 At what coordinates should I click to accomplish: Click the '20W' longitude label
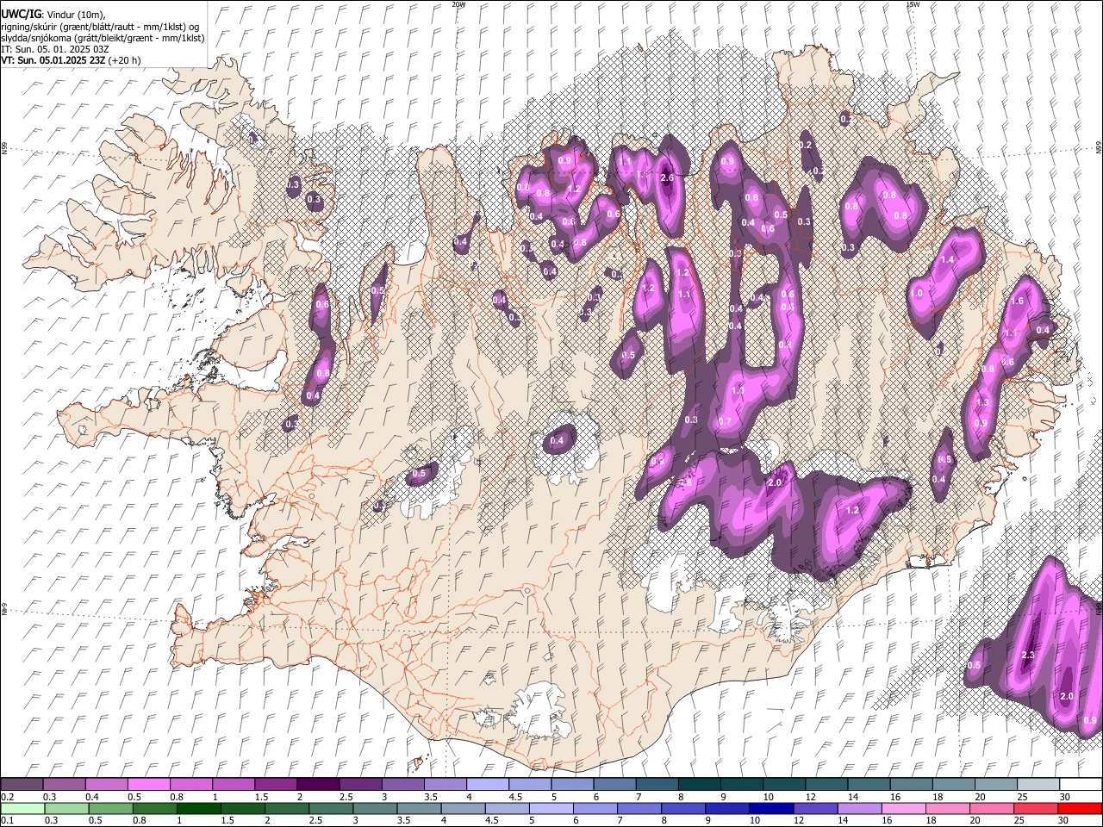[458, 4]
